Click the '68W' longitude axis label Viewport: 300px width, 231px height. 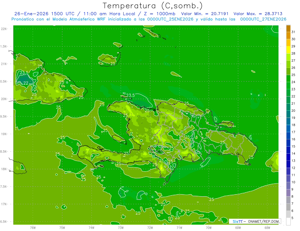click(267, 228)
